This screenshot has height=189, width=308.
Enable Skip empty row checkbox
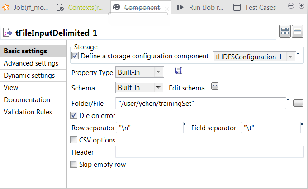pos(74,165)
